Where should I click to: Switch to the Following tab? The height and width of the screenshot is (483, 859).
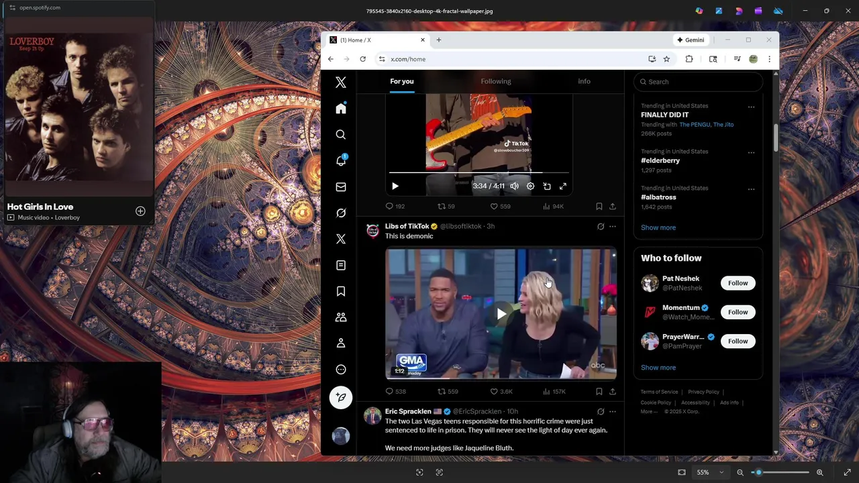pos(496,81)
